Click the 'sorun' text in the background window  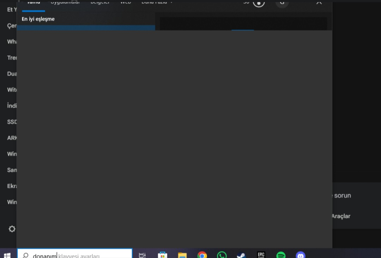[343, 195]
